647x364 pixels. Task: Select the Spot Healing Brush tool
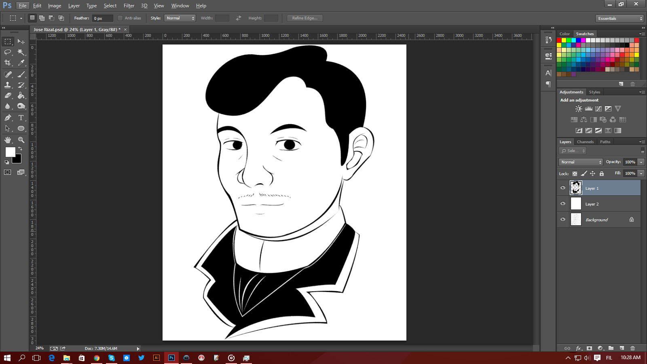coord(8,74)
